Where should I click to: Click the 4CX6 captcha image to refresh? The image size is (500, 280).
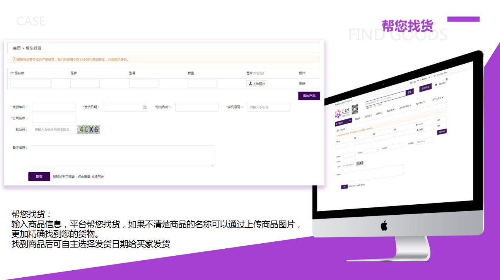pos(89,130)
